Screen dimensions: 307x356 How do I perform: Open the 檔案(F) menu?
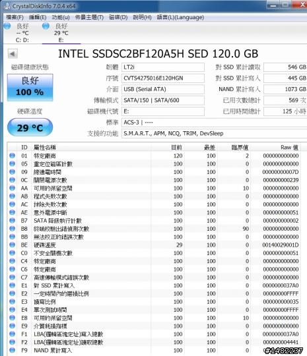[15, 17]
